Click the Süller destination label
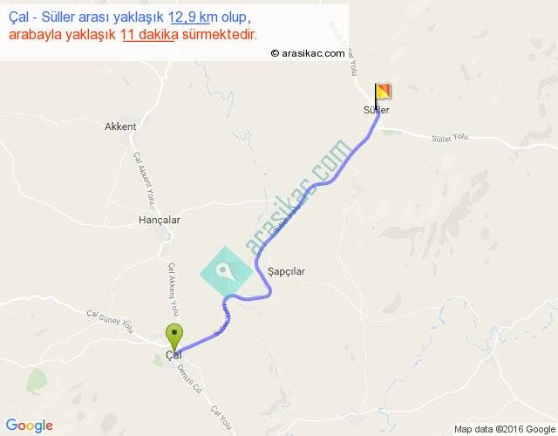 376,110
